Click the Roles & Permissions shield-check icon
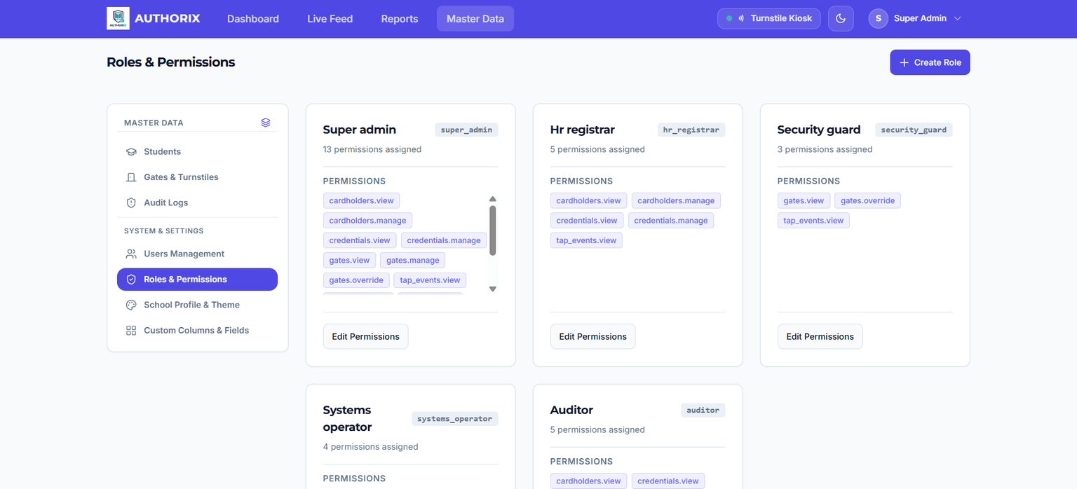Image resolution: width=1077 pixels, height=489 pixels. point(131,279)
